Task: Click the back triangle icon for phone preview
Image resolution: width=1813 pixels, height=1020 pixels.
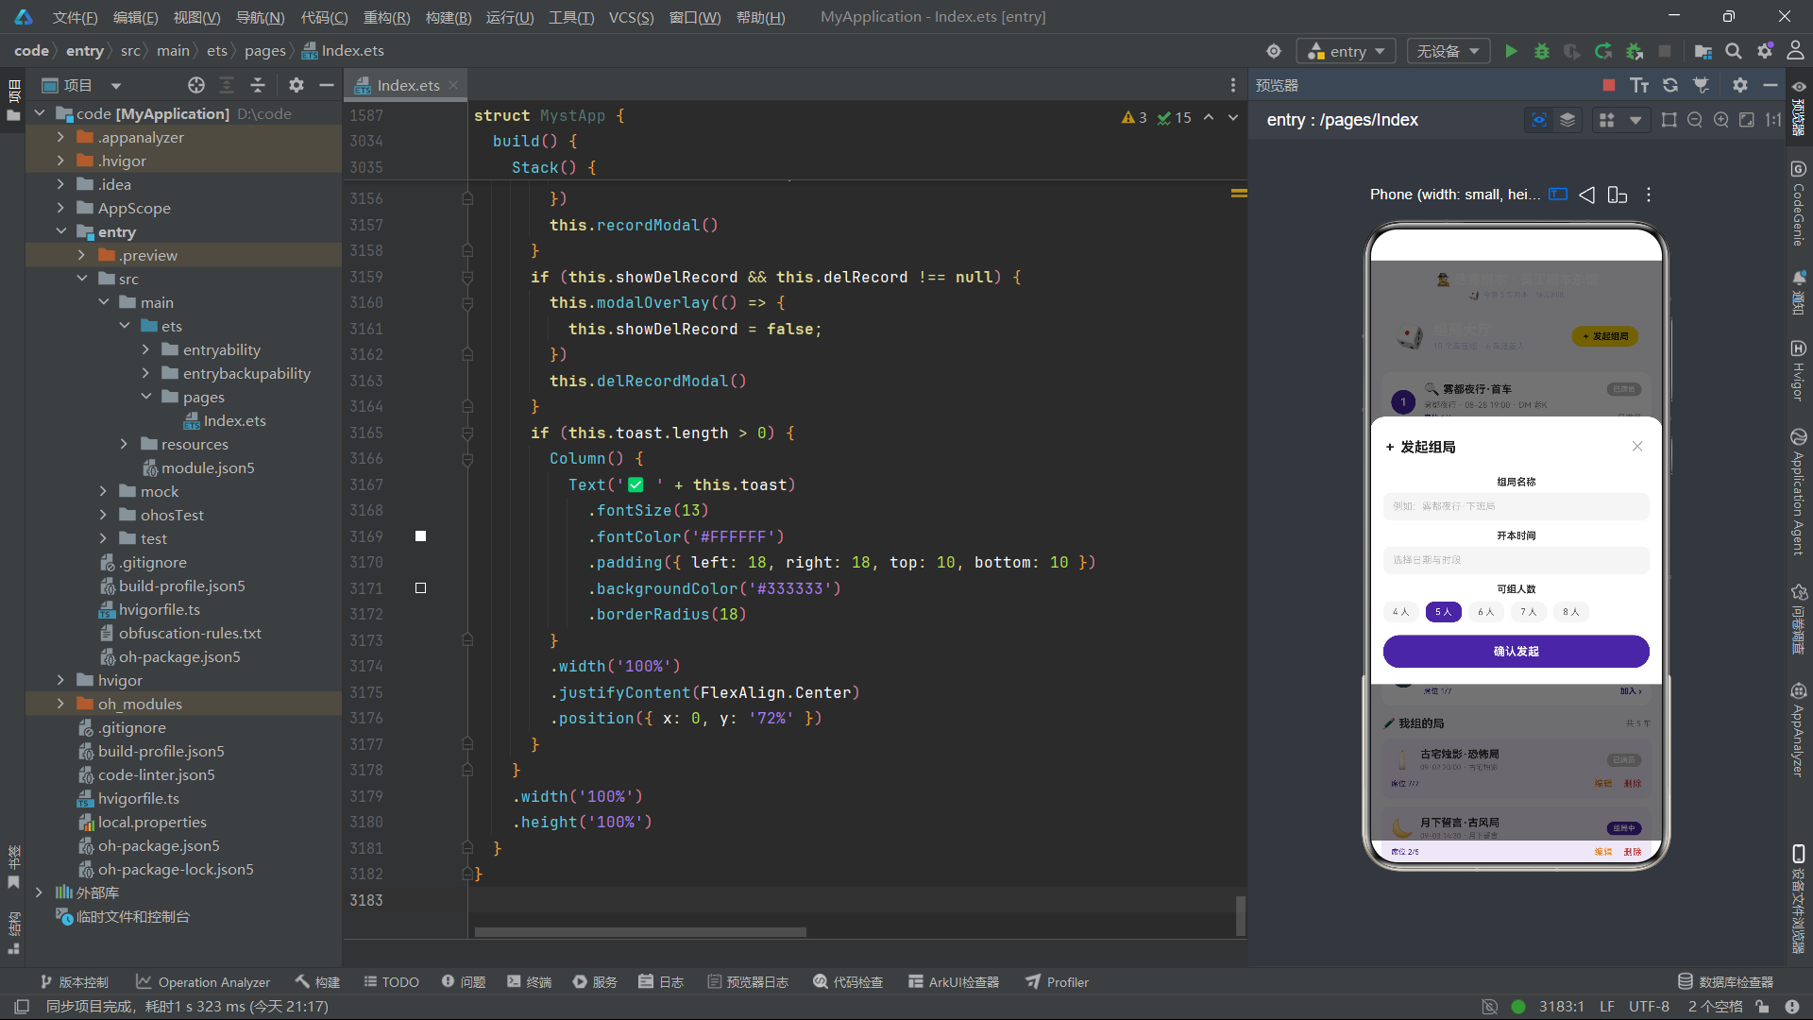Action: 1587,195
